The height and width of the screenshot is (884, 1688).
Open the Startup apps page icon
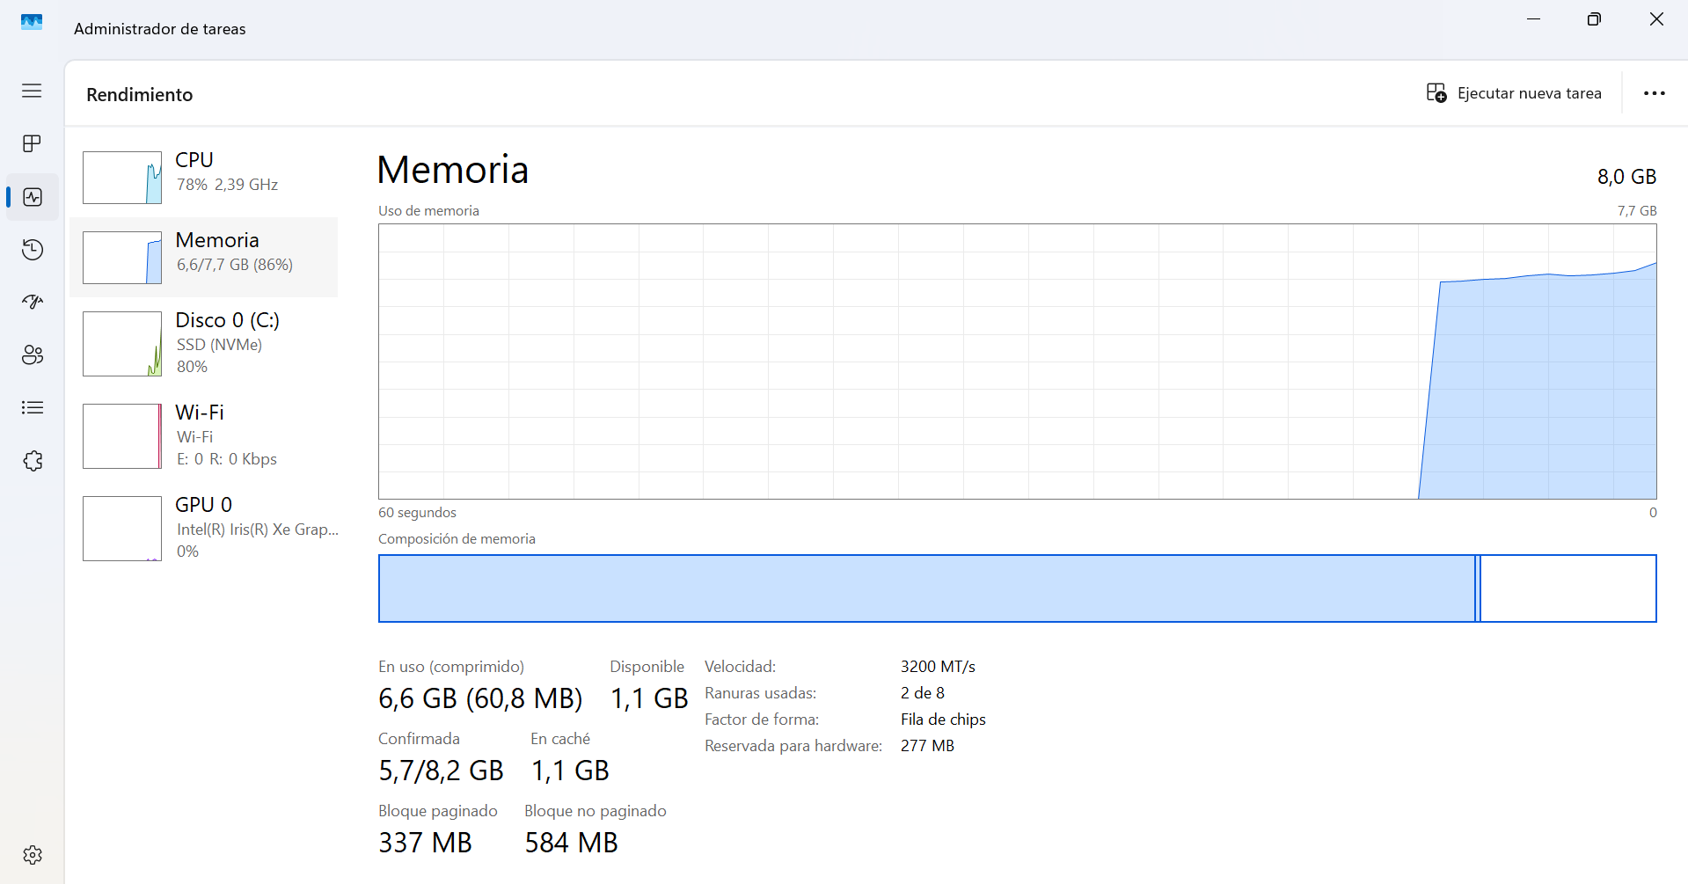[x=33, y=303]
